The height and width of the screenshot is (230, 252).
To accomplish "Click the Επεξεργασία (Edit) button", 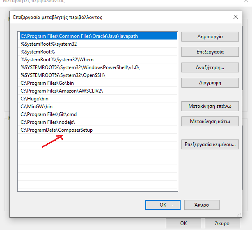I will pyautogui.click(x=210, y=52).
